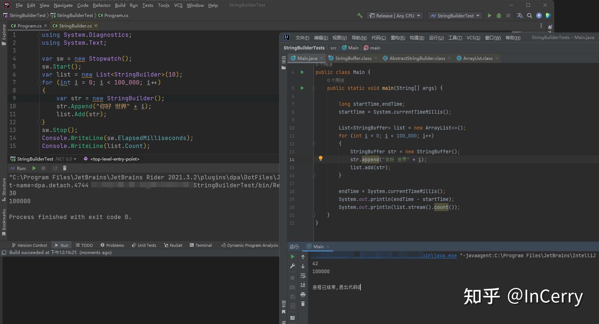The width and height of the screenshot is (599, 324).
Task: Open Search Everywhere magnifier in Rider toolbar
Action: [x=530, y=16]
